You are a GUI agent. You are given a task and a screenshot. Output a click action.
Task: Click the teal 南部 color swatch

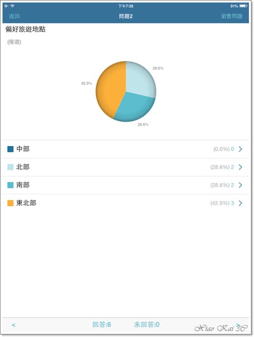point(10,185)
